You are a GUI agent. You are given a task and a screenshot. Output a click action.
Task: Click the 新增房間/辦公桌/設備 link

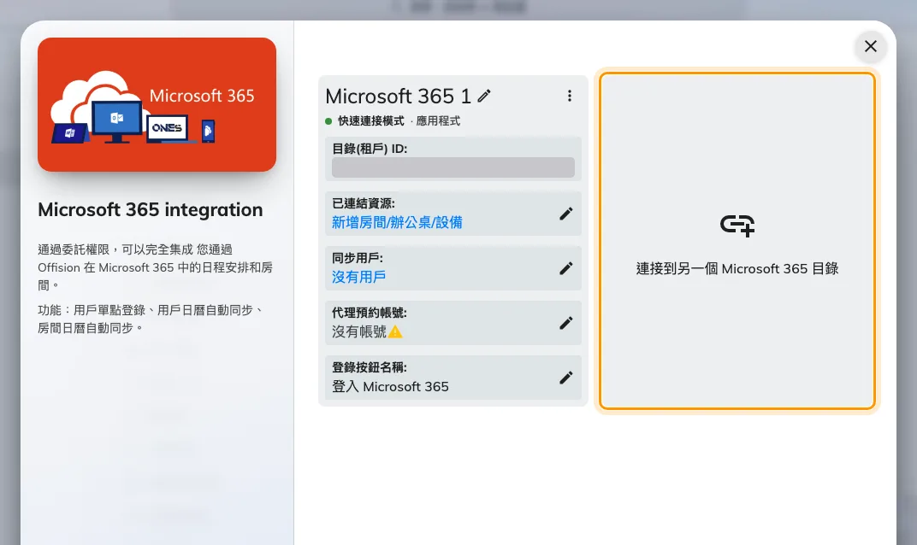tap(397, 223)
